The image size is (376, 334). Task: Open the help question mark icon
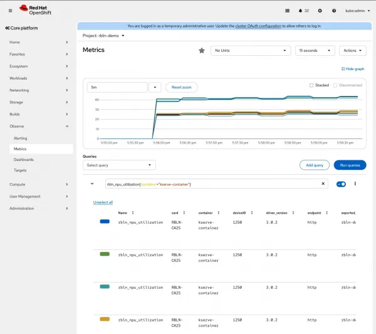point(334,11)
